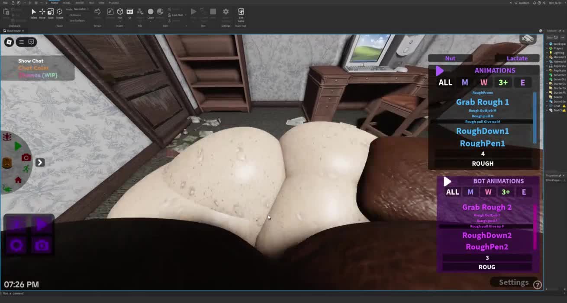This screenshot has width=567, height=303.
Task: Choose the Scale tool
Action: tap(51, 12)
